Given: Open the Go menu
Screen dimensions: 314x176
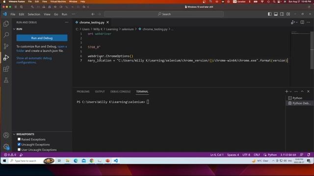Looking at the screenshot, I should [56, 14].
